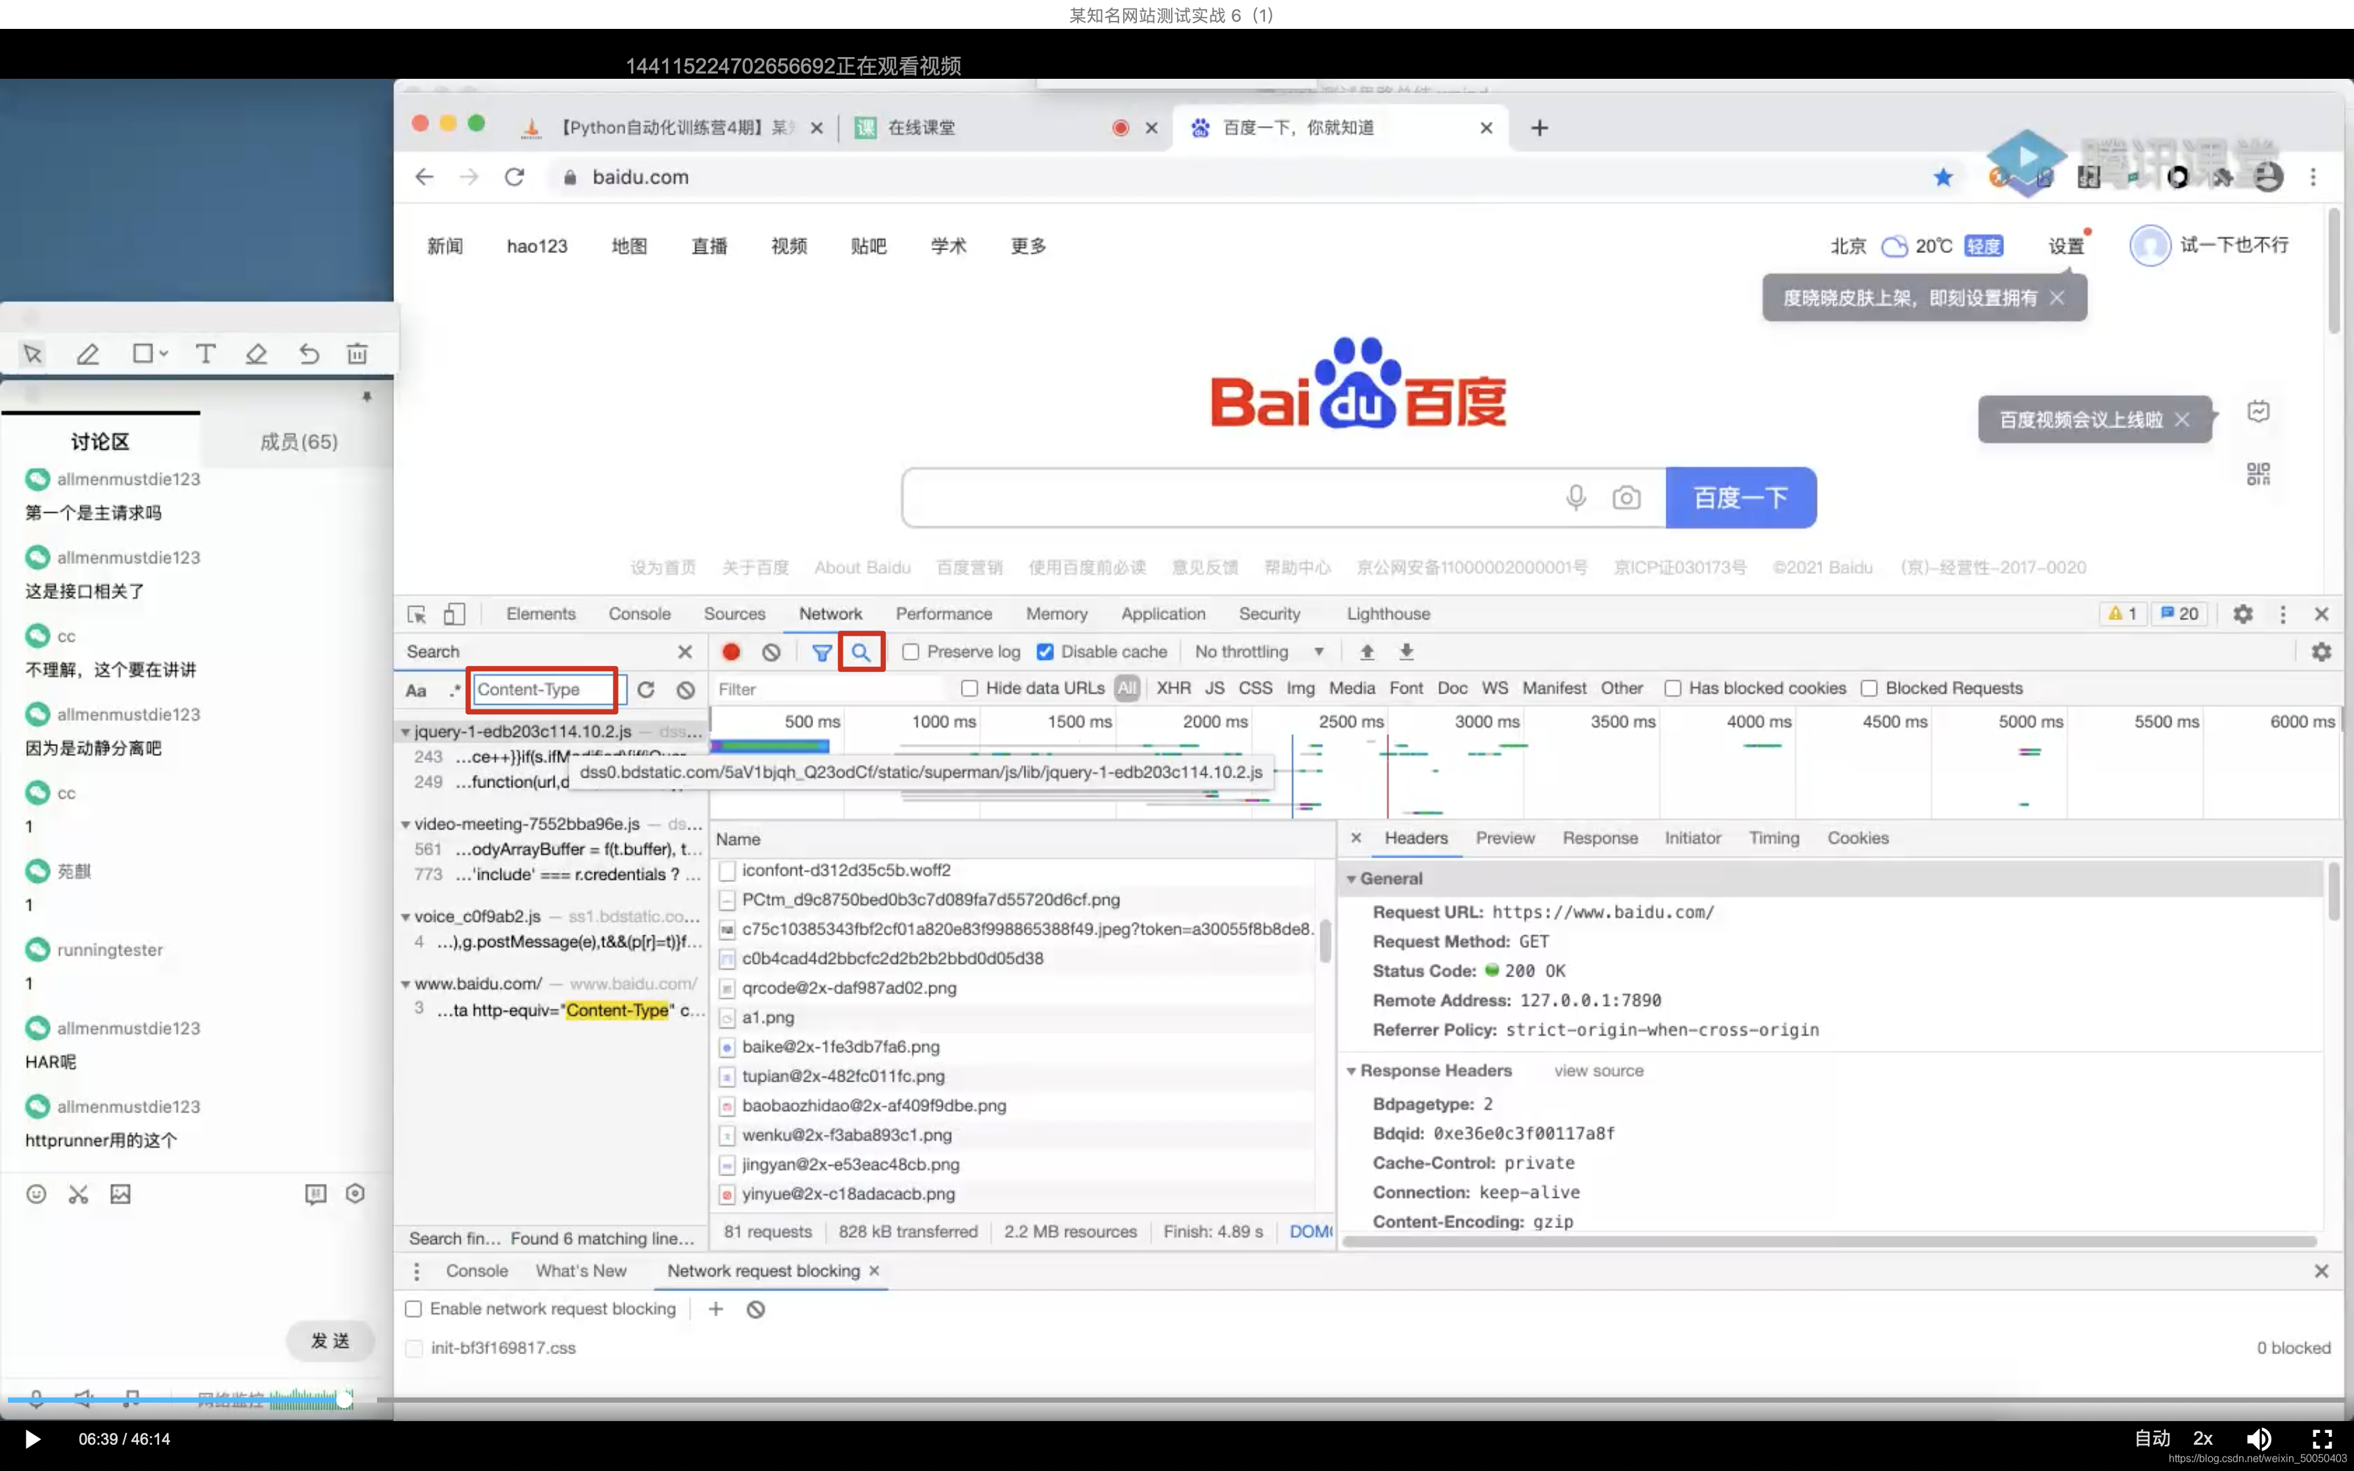Viewport: 2354px width, 1471px height.
Task: Click the Baidu voice search microphone
Action: pos(1576,497)
